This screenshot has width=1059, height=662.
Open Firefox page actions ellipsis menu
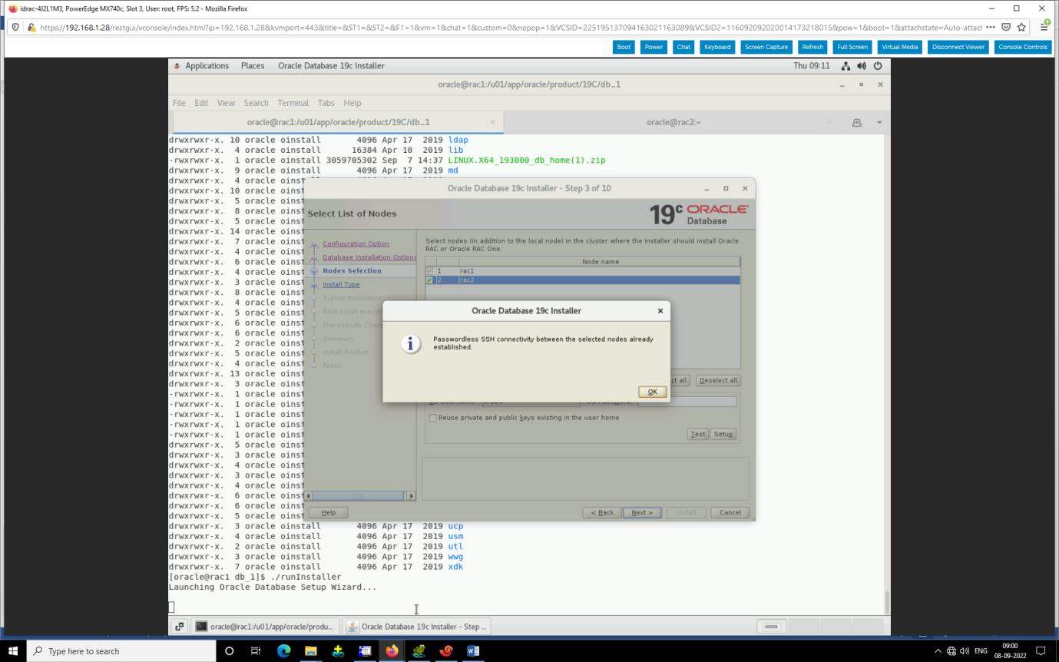(x=991, y=27)
